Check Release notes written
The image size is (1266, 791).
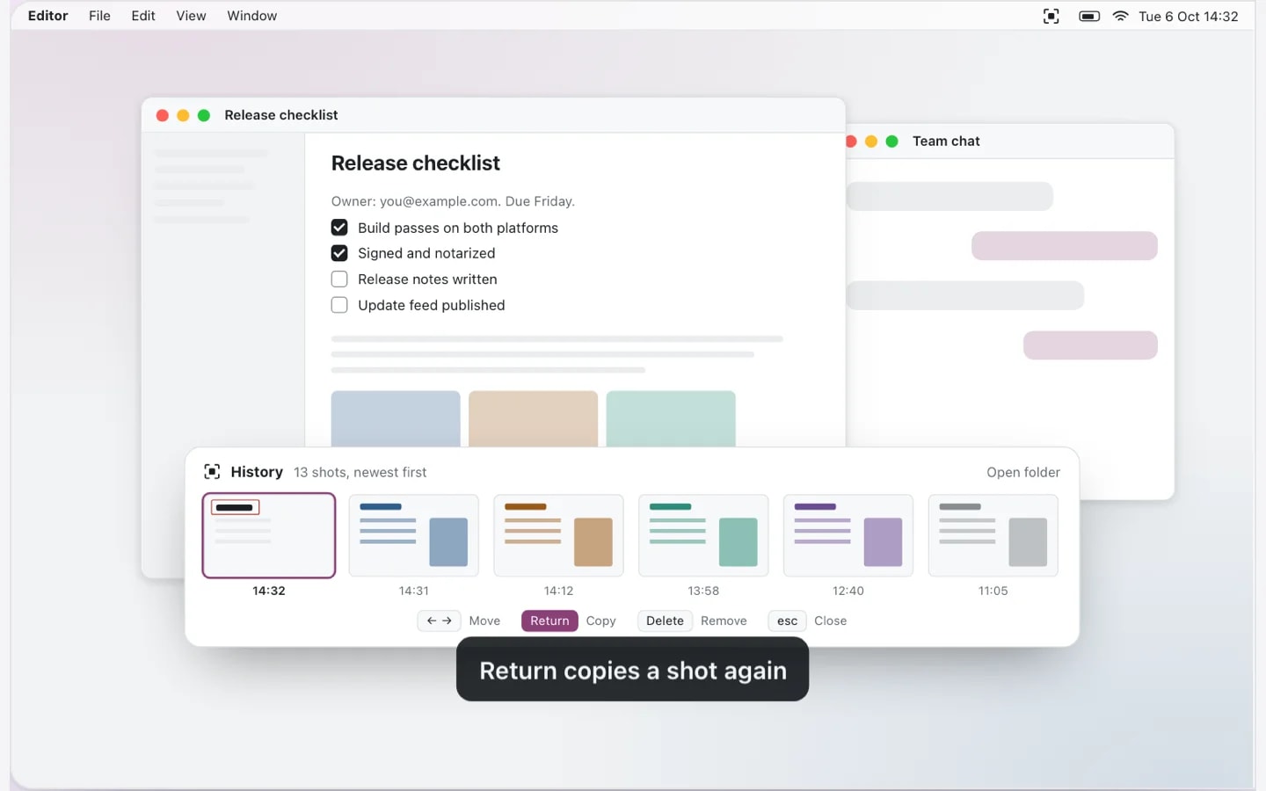[x=339, y=279]
